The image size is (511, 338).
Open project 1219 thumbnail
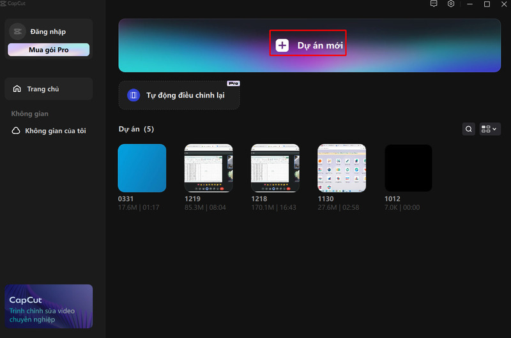pos(208,168)
